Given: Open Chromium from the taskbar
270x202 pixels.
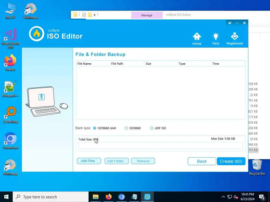Looking at the screenshot, I should [121, 197].
